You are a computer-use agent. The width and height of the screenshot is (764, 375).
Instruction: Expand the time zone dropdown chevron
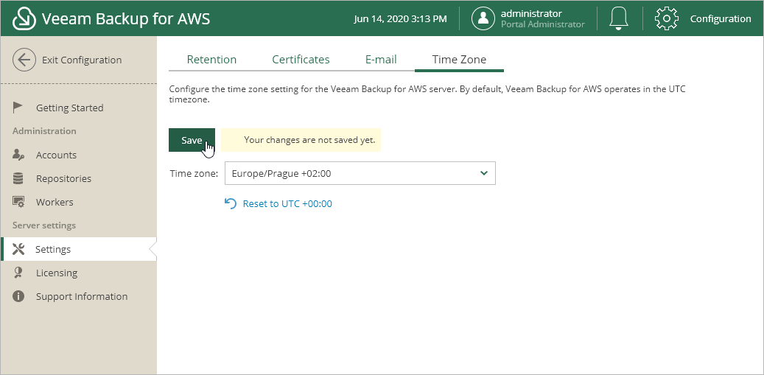pos(484,173)
